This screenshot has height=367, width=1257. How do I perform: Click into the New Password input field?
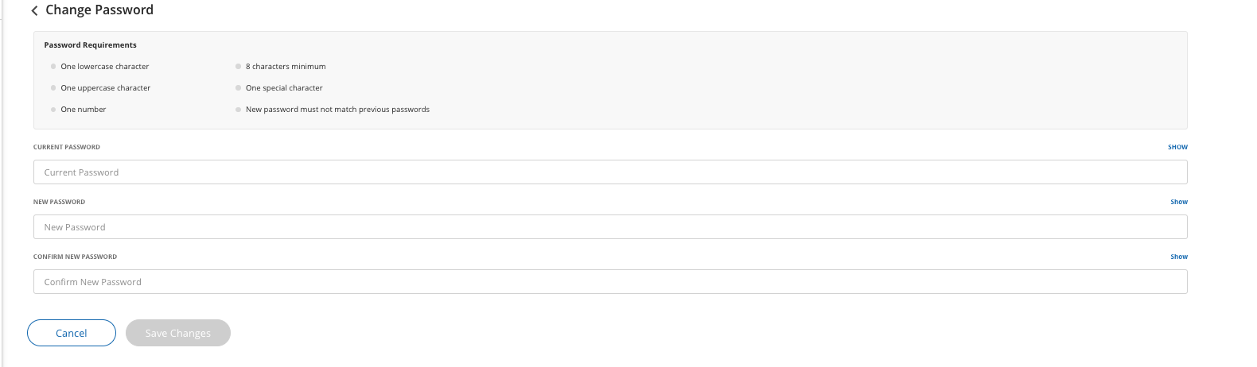[x=610, y=227]
